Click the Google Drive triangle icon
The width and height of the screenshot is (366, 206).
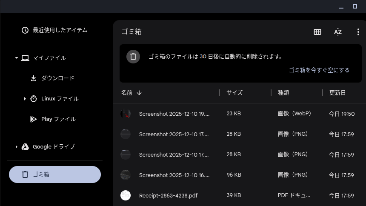click(x=25, y=147)
